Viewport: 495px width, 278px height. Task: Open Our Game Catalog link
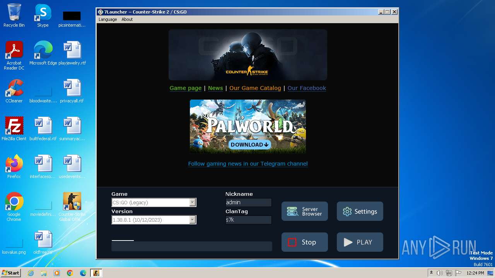[255, 88]
